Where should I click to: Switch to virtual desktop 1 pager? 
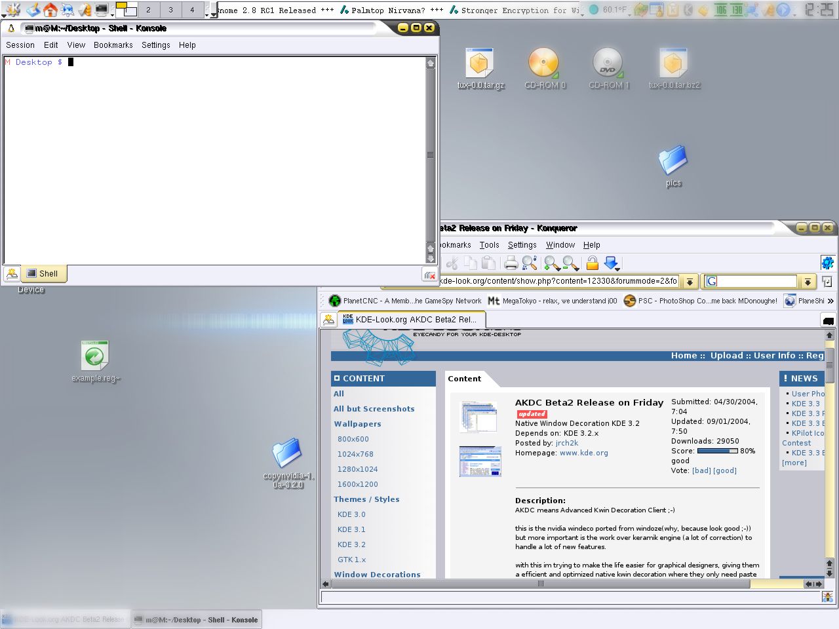[126, 10]
